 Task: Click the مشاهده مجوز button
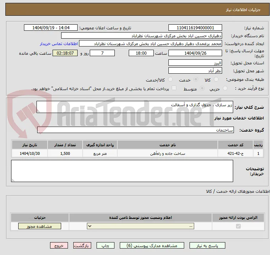(40, 226)
